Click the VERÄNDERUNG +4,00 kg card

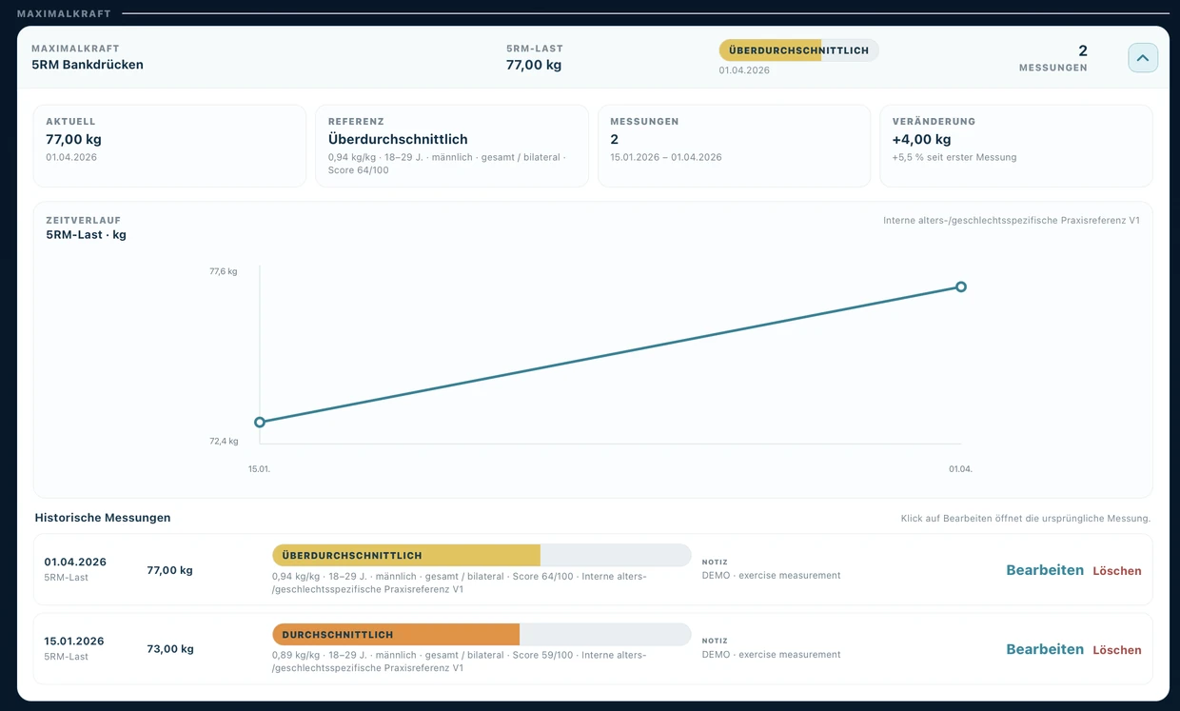pyautogui.click(x=1016, y=146)
